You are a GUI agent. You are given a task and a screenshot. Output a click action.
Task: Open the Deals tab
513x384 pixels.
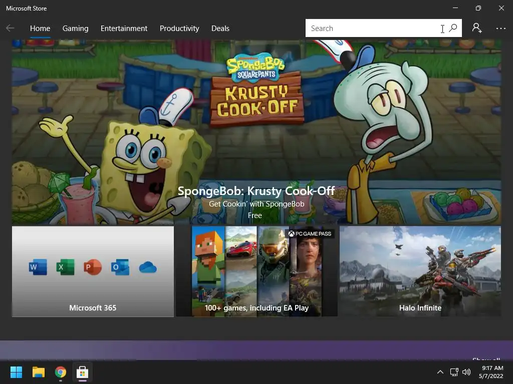(220, 28)
